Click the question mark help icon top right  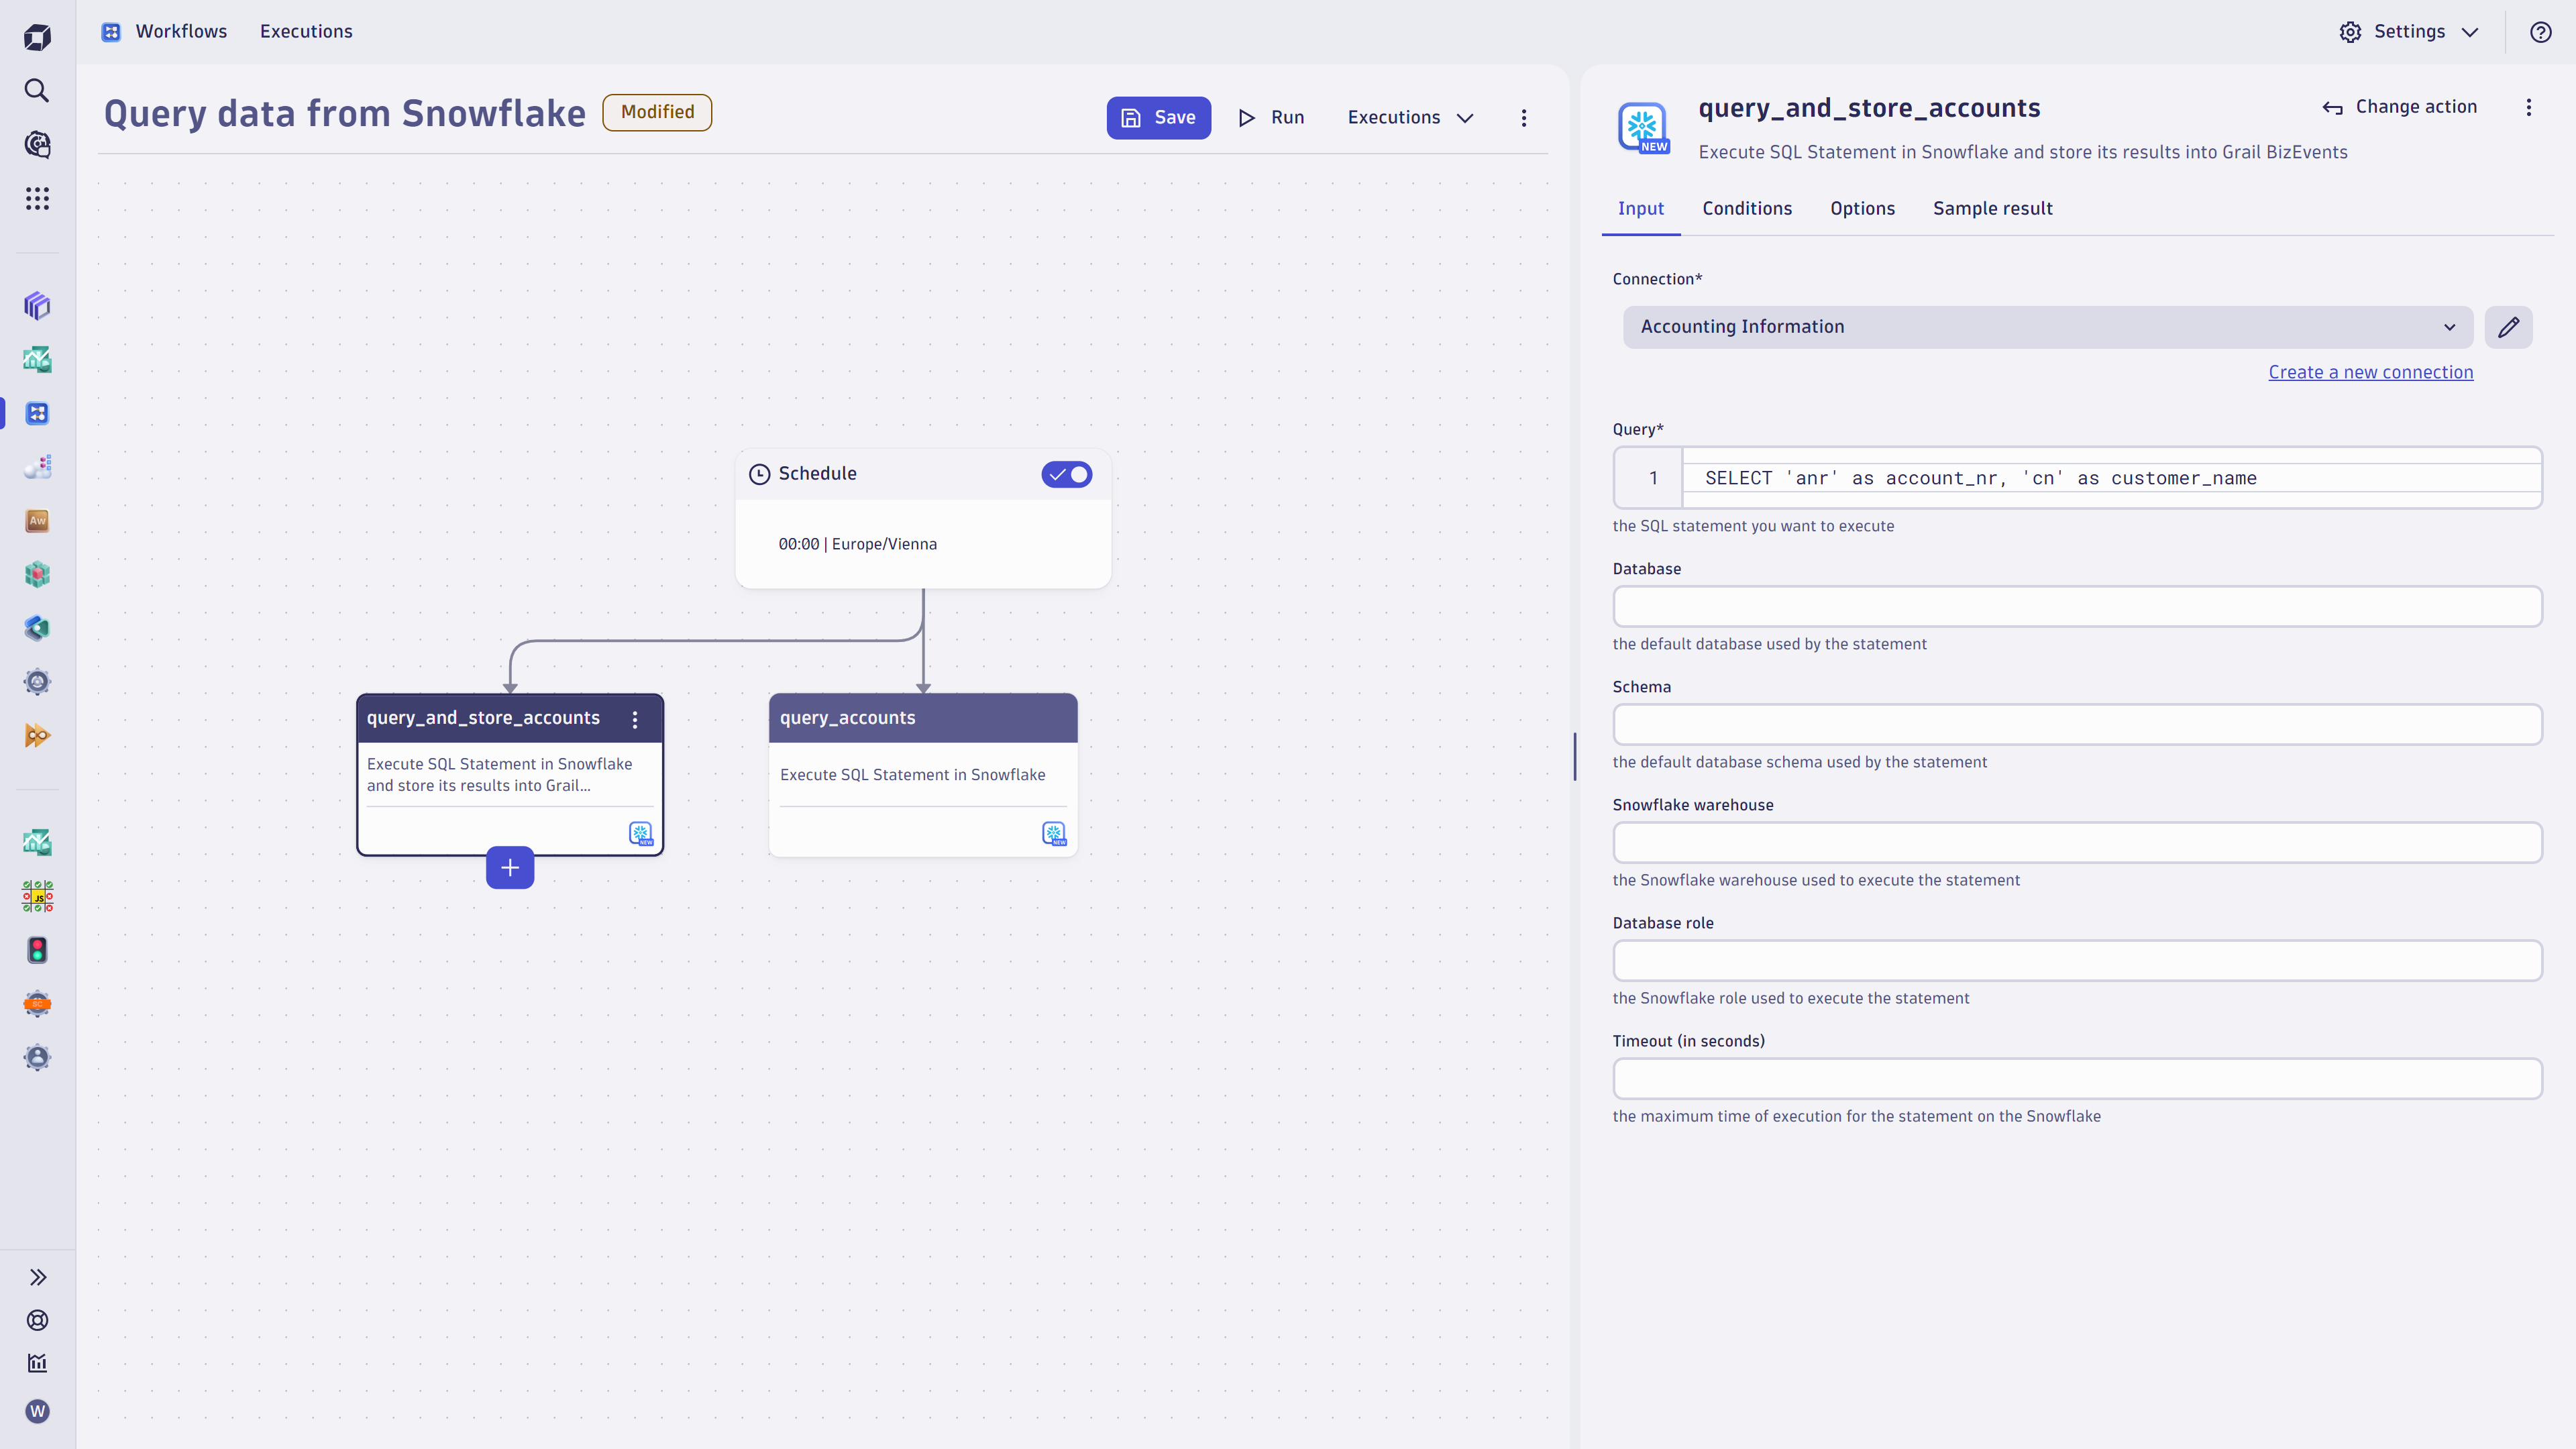tap(2540, 31)
